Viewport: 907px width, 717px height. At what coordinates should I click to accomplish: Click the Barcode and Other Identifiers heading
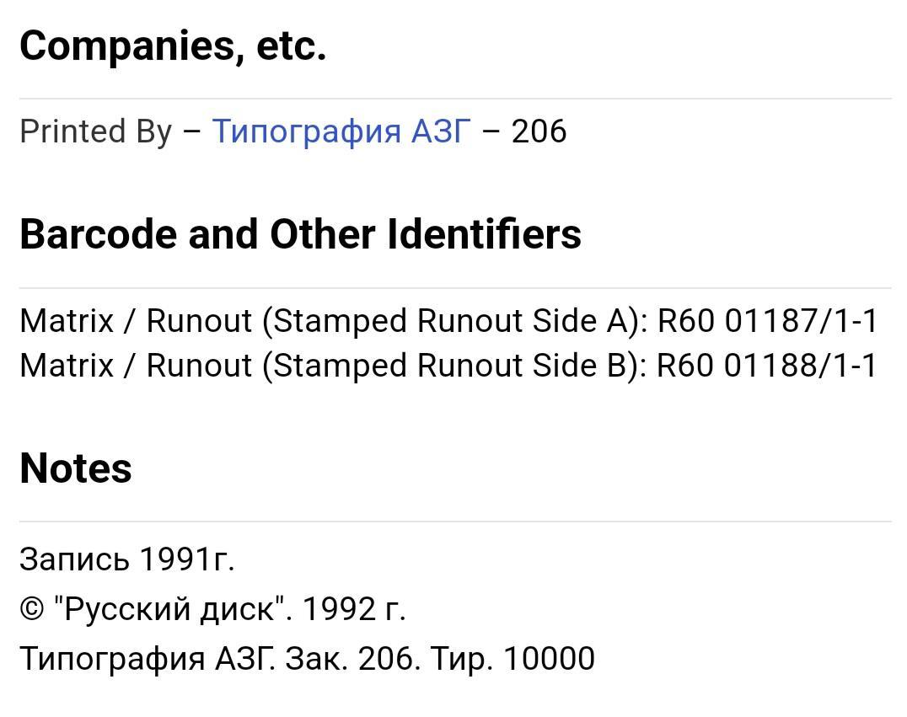pyautogui.click(x=300, y=234)
